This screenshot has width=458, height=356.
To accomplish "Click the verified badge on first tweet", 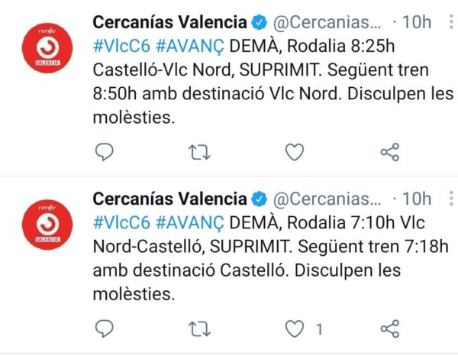I will tap(260, 21).
